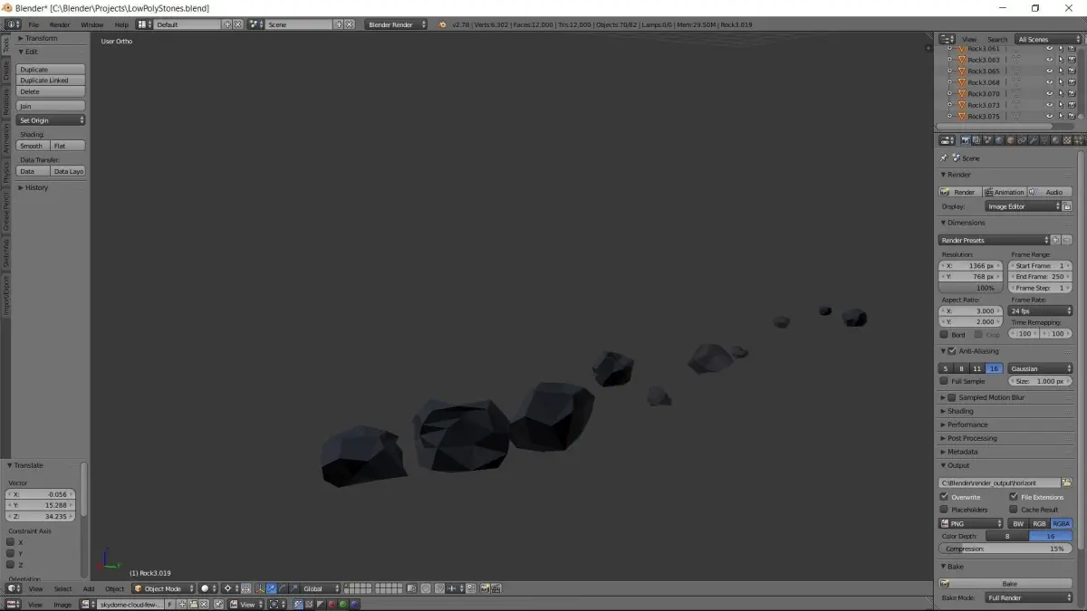Toggle Rock3.068 visibility eye
The image size is (1087, 611).
tap(1049, 82)
